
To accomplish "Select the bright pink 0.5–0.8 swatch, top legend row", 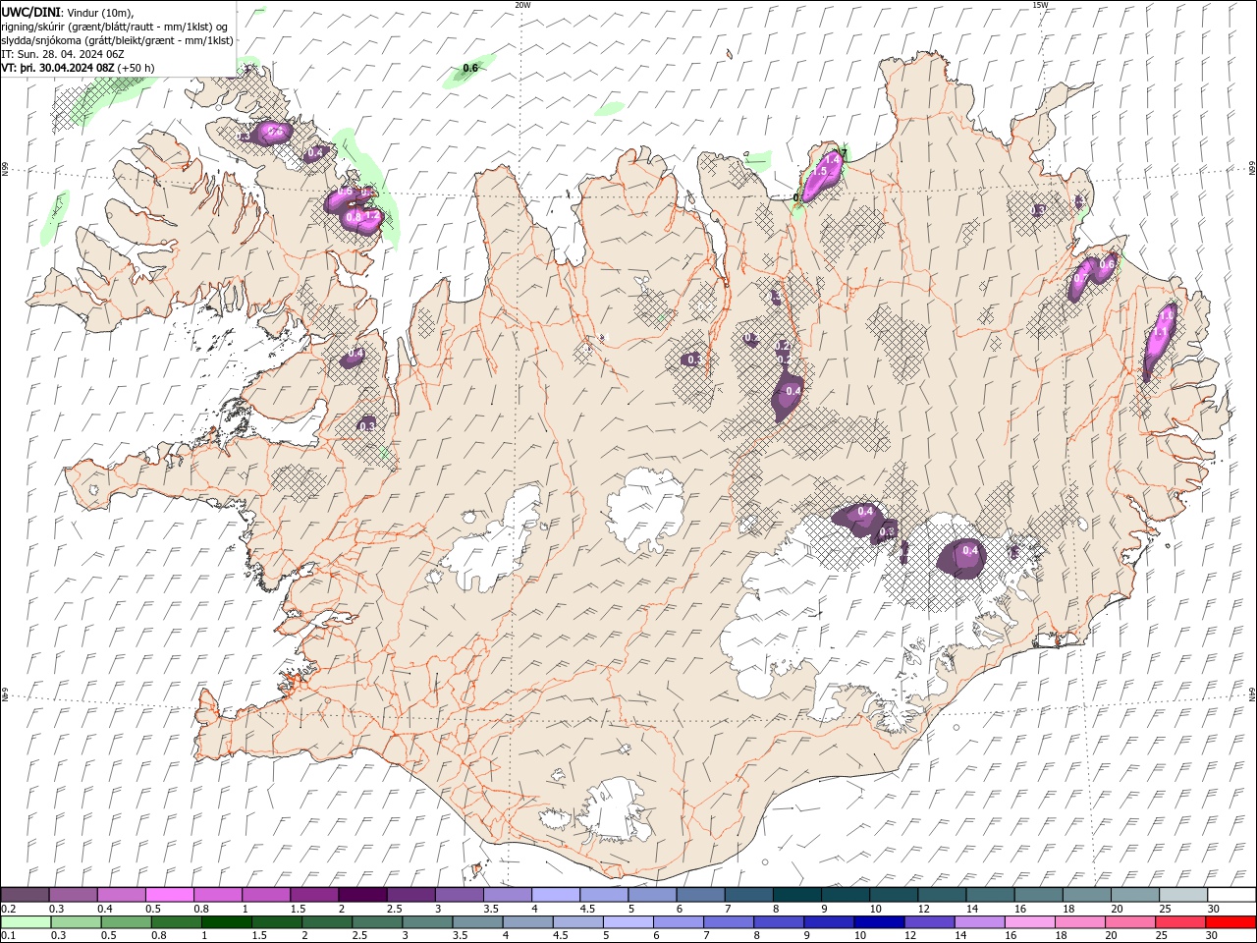I will click(x=170, y=895).
